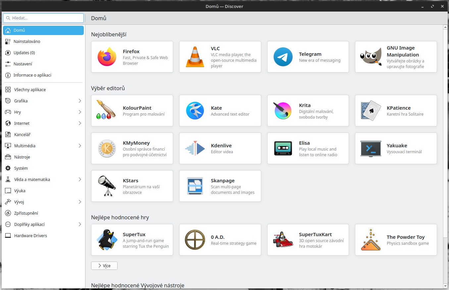The width and height of the screenshot is (449, 290).
Task: Click the Nástroje toolbox icon
Action: click(8, 157)
